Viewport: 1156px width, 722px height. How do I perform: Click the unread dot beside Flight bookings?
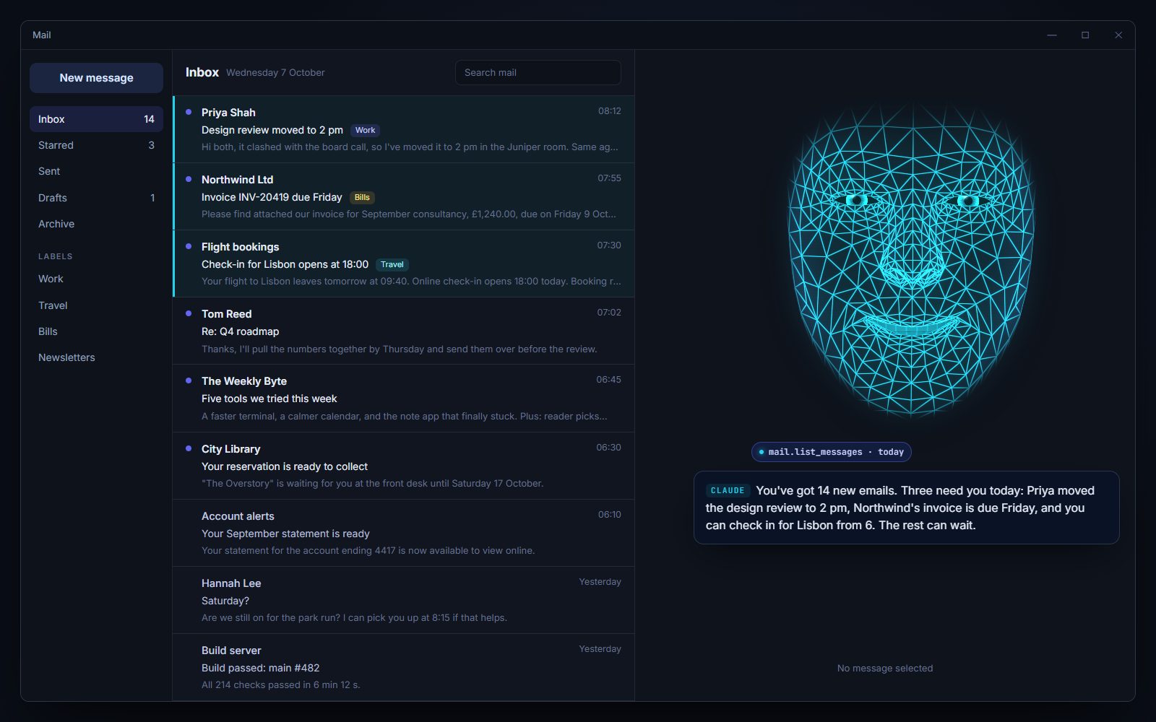189,246
